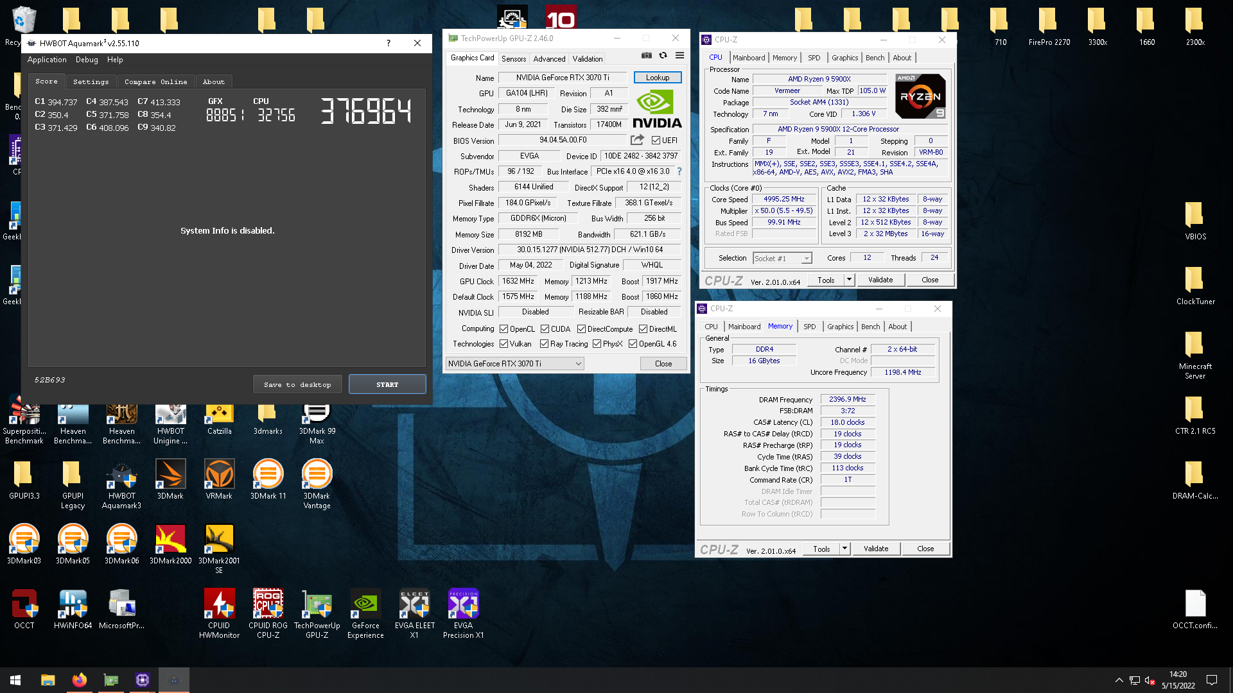Open the 3DMark 11 desktop shortcut
The height and width of the screenshot is (693, 1233).
(x=268, y=479)
